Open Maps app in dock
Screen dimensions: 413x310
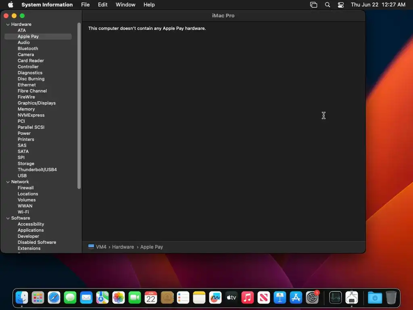pos(102,297)
